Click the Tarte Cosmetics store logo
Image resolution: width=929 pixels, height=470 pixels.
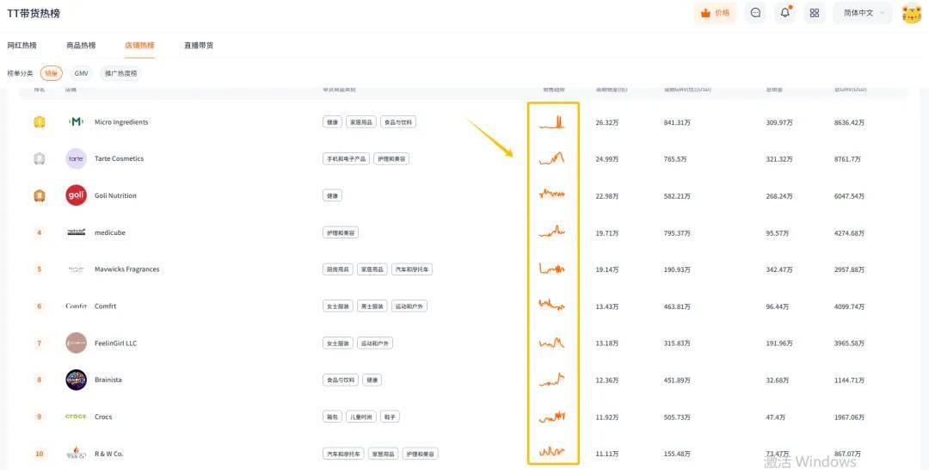[77, 158]
